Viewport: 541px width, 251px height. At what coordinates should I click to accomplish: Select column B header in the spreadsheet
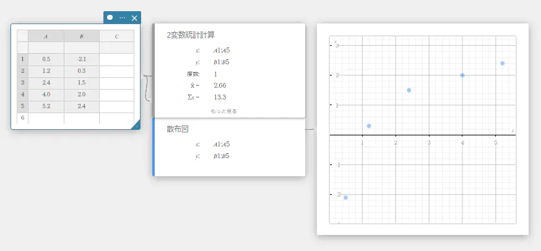point(81,36)
